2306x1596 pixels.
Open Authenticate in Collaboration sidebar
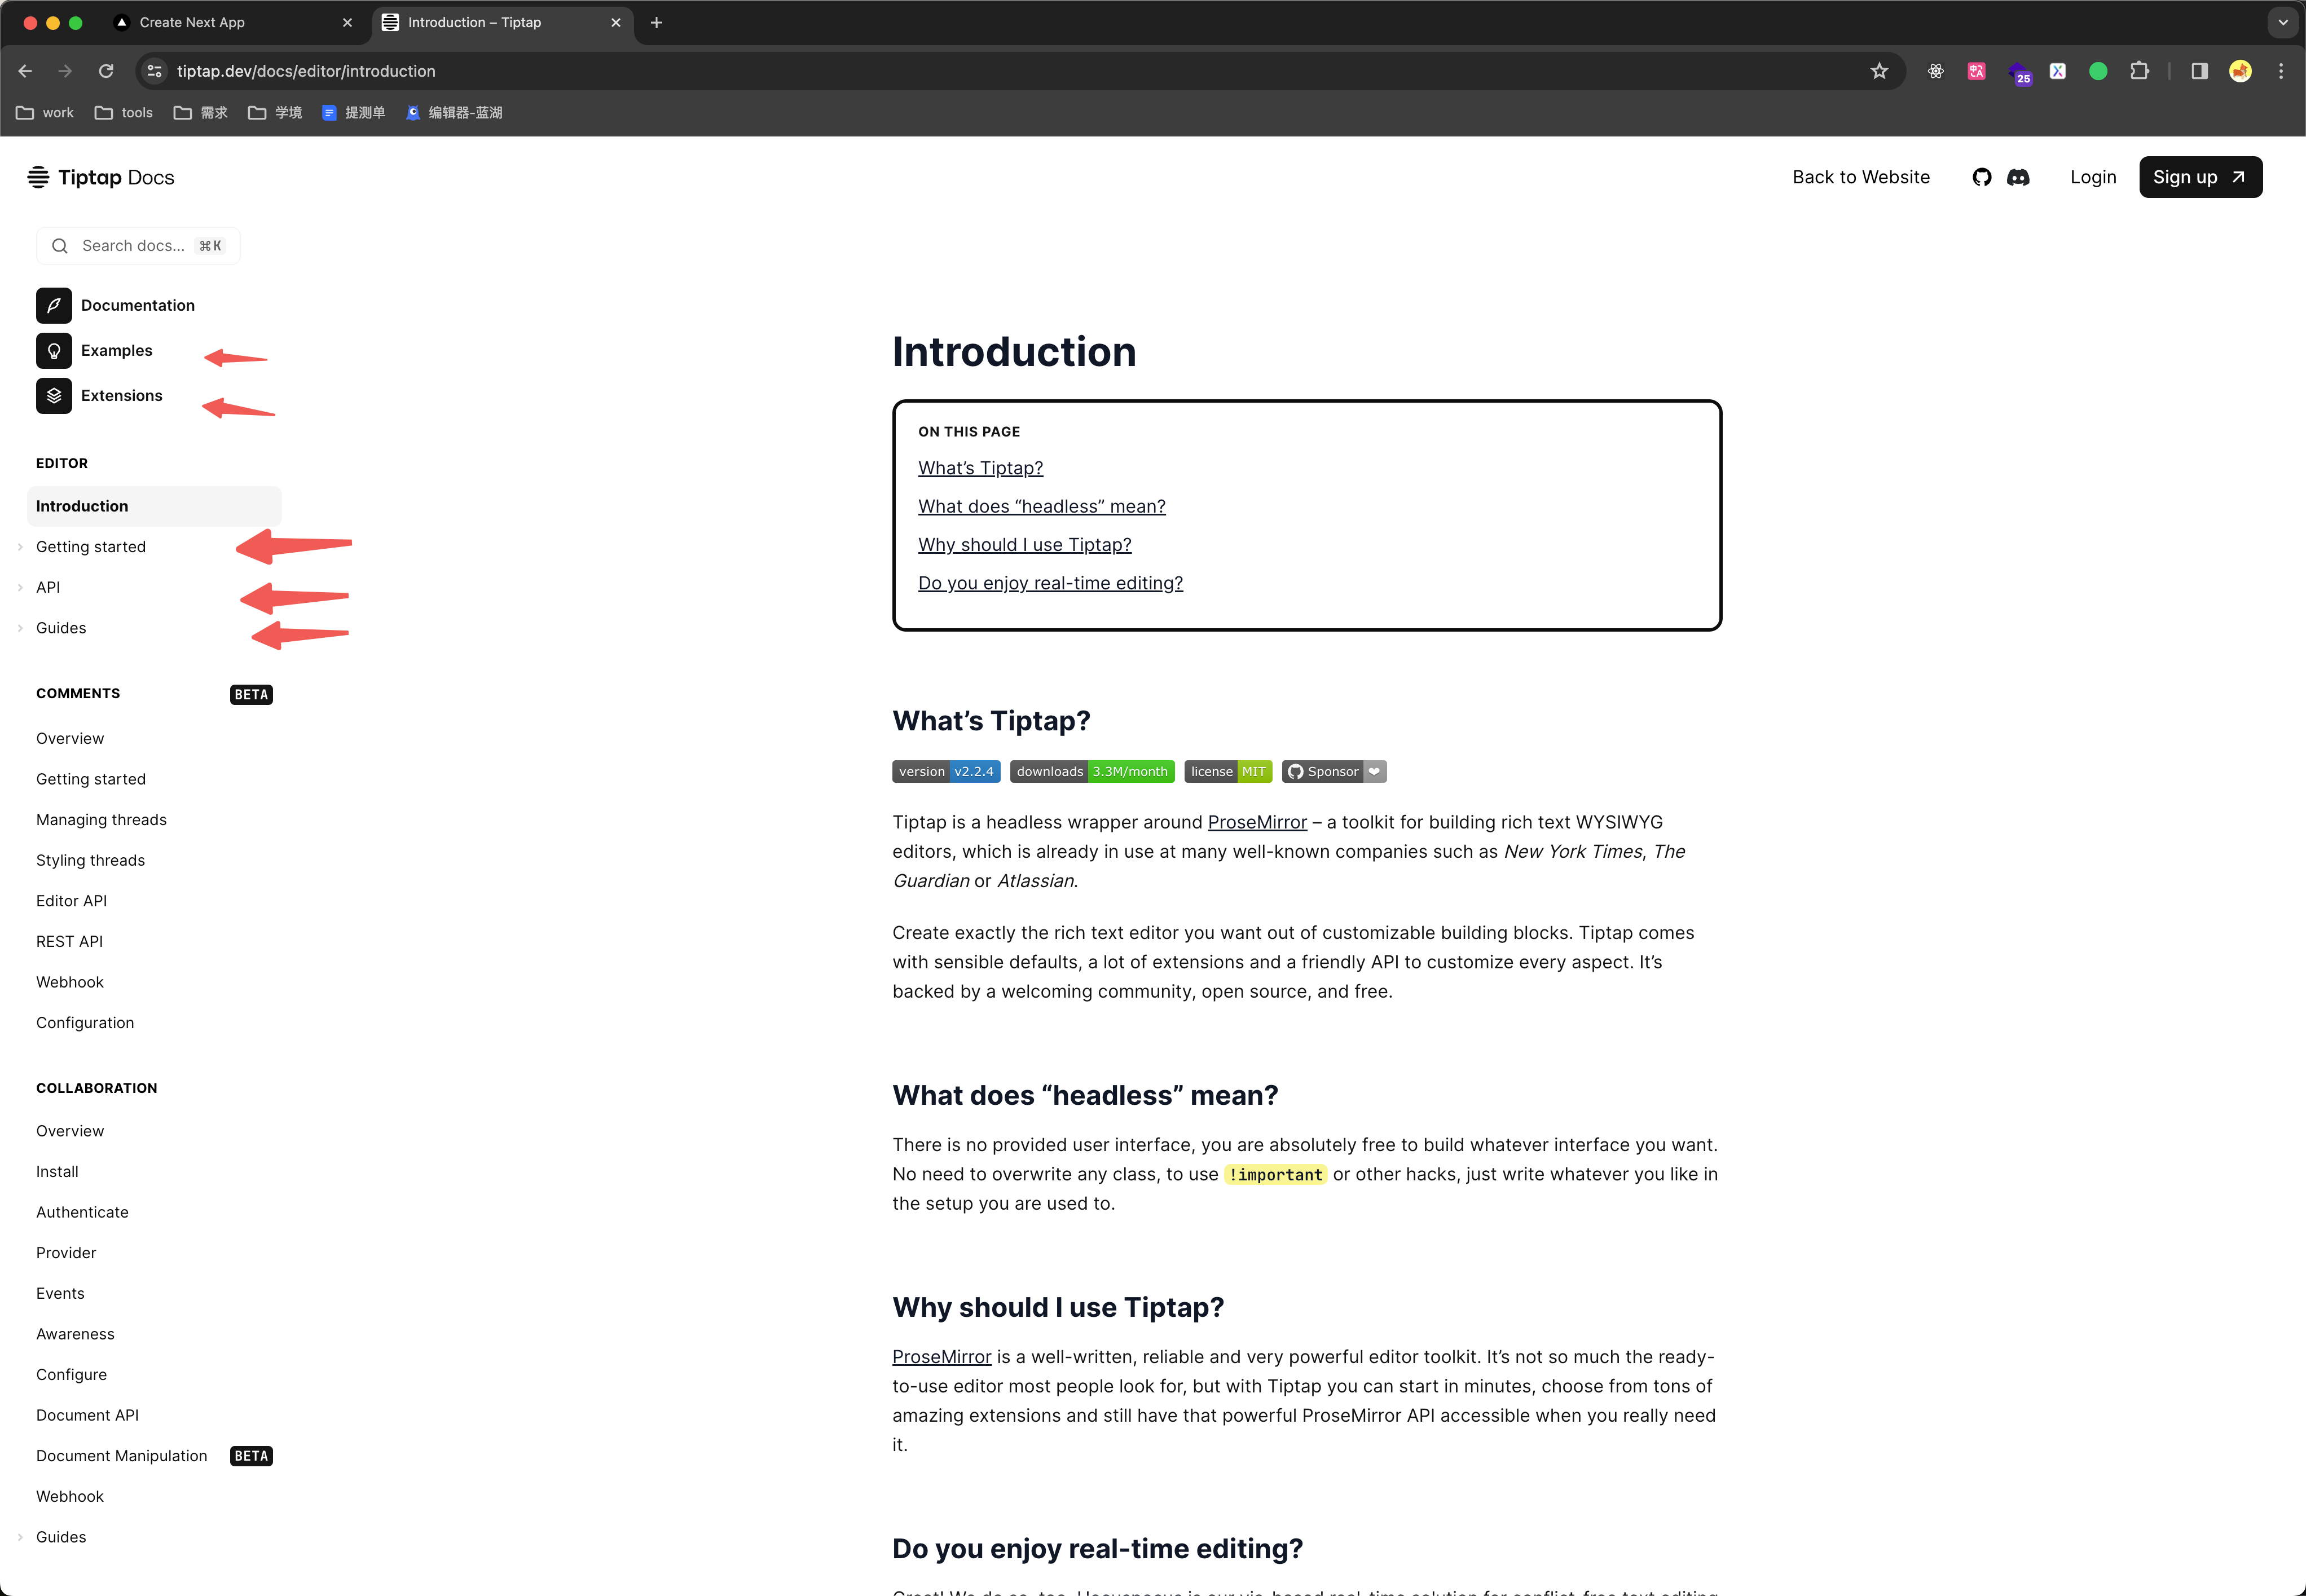point(82,1212)
